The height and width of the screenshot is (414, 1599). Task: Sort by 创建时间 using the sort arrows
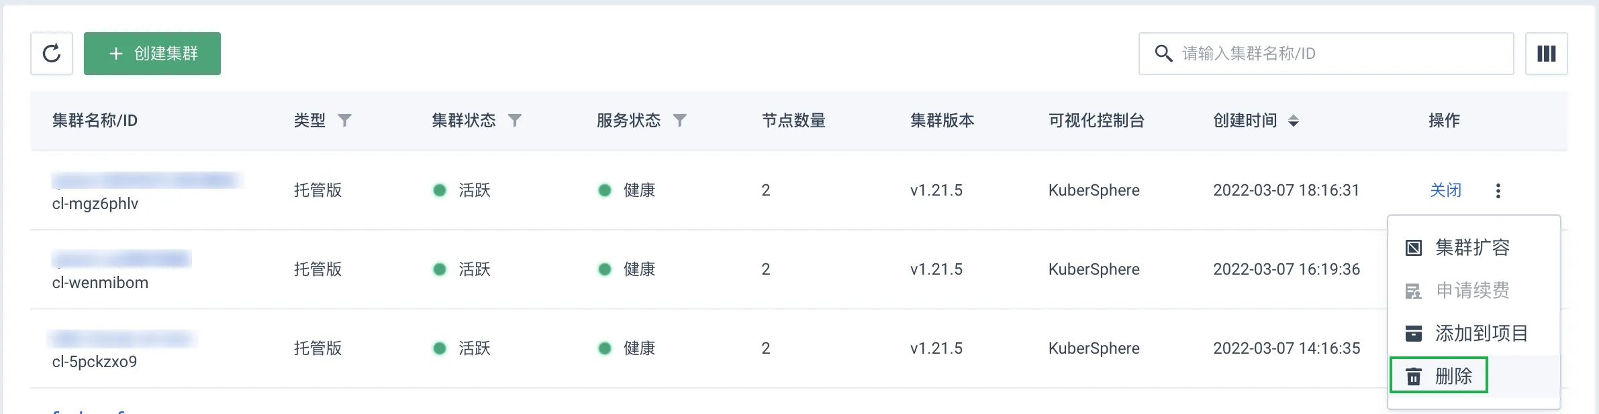(x=1294, y=121)
